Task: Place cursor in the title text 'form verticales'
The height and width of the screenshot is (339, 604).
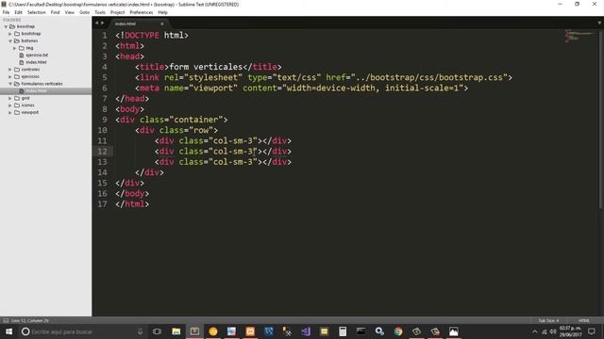Action: point(206,67)
